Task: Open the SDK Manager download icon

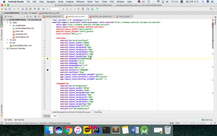Action: click(92, 9)
